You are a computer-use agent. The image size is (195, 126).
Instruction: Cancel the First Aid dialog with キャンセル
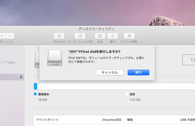pyautogui.click(x=109, y=72)
